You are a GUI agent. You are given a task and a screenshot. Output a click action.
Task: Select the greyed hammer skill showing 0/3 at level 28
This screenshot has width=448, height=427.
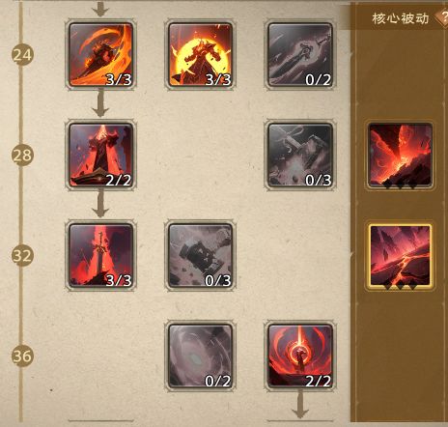[300, 155]
